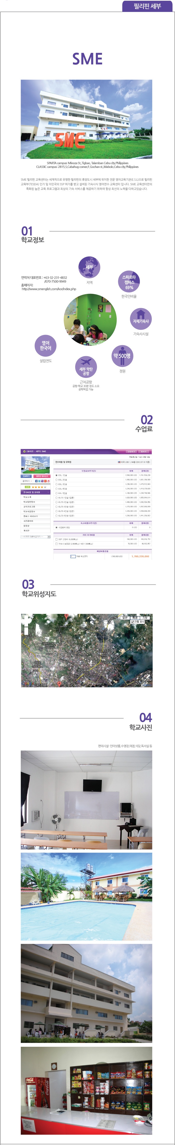Select the IELTS 3인실 radio option
The width and height of the screenshot is (175, 1145).
[x=56, y=506]
